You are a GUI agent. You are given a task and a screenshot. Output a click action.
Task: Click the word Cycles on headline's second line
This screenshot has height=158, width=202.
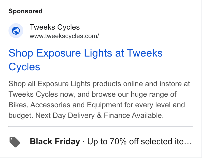(24, 67)
